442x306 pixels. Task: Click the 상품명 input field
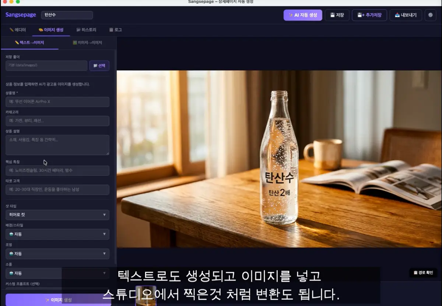57,102
